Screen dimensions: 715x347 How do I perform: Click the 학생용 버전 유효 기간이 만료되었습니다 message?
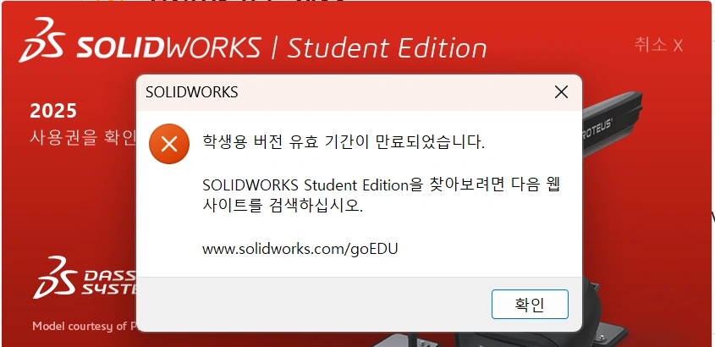tap(344, 143)
